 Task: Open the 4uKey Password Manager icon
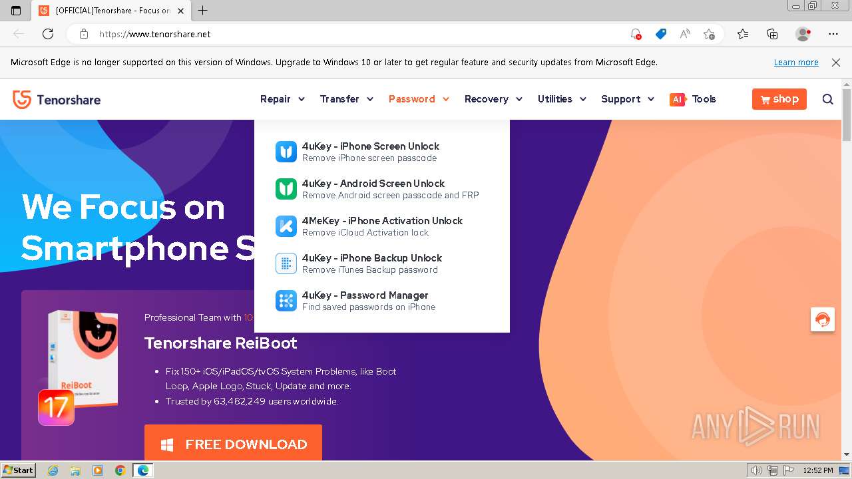286,301
